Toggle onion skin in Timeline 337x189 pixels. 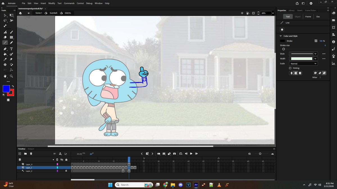tap(159, 153)
